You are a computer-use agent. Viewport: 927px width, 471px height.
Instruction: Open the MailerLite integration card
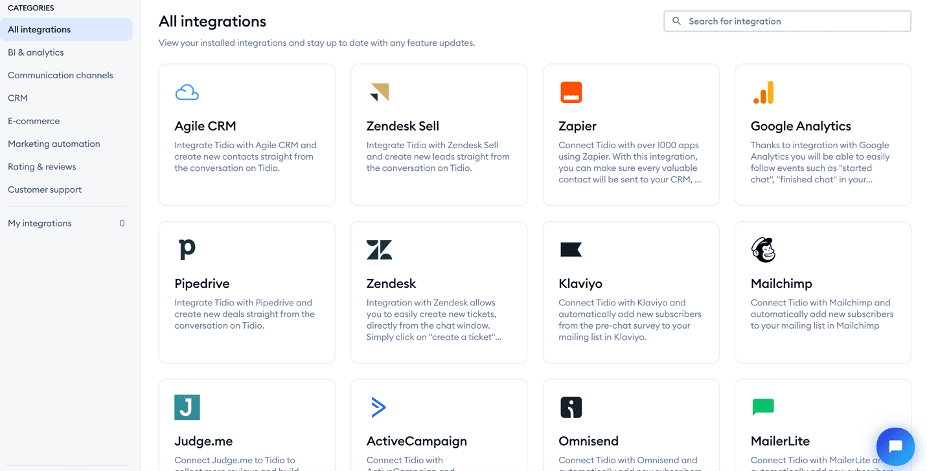point(823,424)
